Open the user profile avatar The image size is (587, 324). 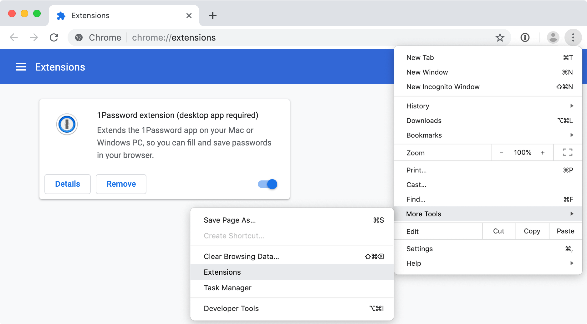pos(553,37)
